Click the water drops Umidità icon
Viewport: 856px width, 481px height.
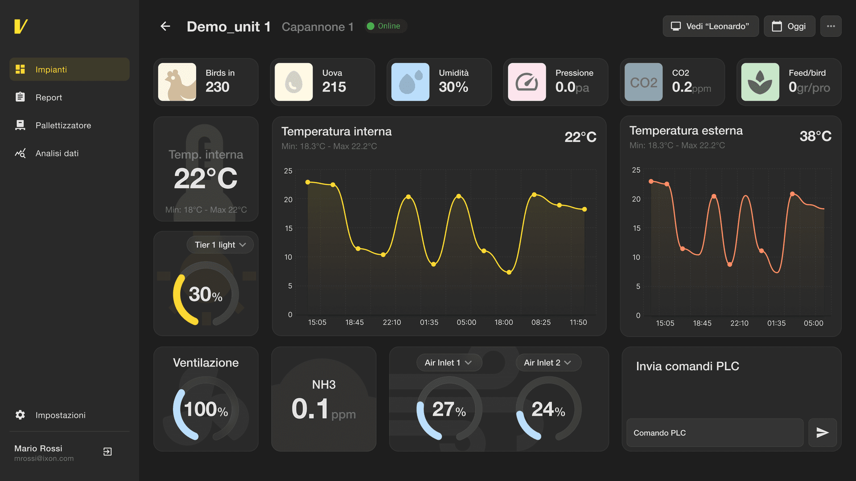pos(410,82)
